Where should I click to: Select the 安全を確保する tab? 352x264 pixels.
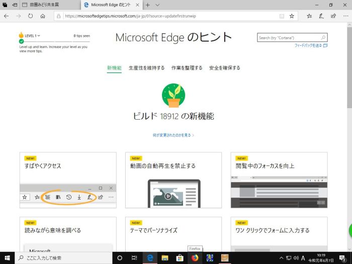[225, 68]
